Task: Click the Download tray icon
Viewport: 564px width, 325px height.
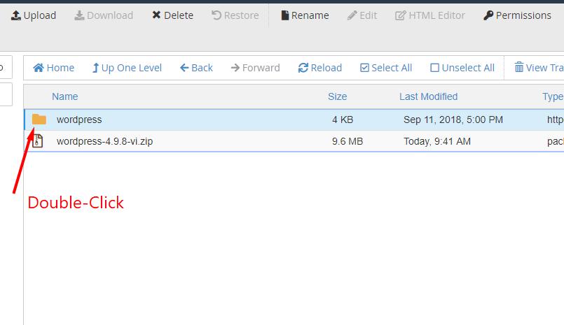Action: coord(79,15)
